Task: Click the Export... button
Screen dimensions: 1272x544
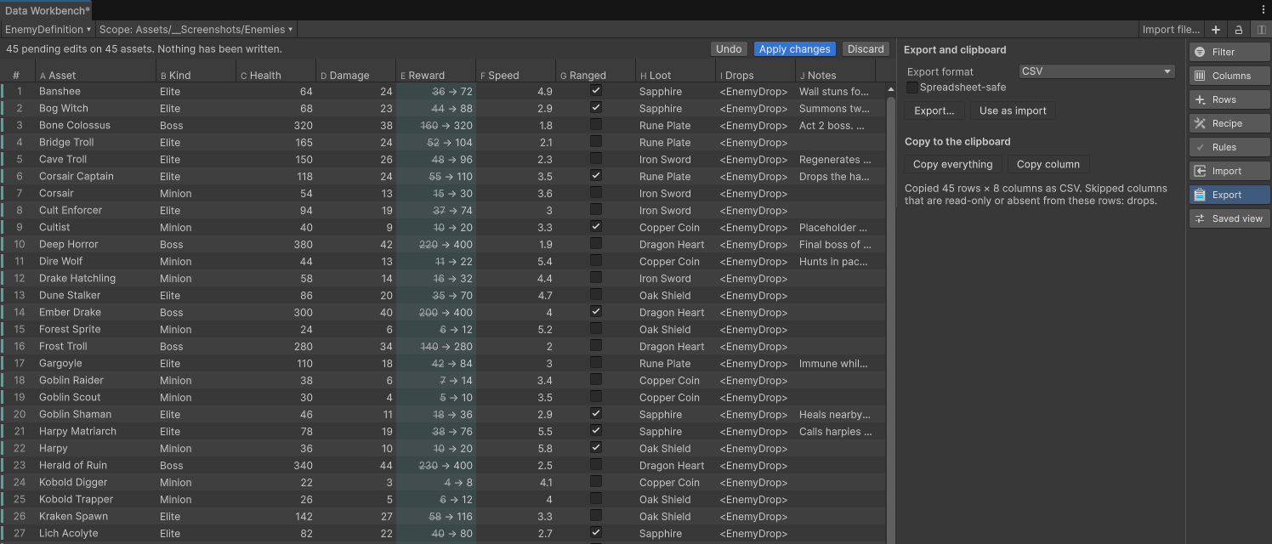Action: [934, 110]
